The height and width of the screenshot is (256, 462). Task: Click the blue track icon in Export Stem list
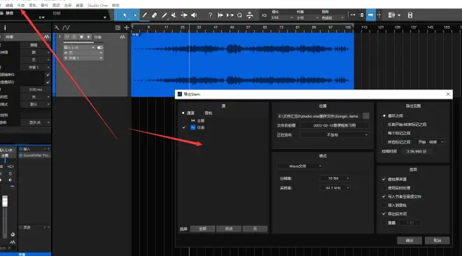193,127
